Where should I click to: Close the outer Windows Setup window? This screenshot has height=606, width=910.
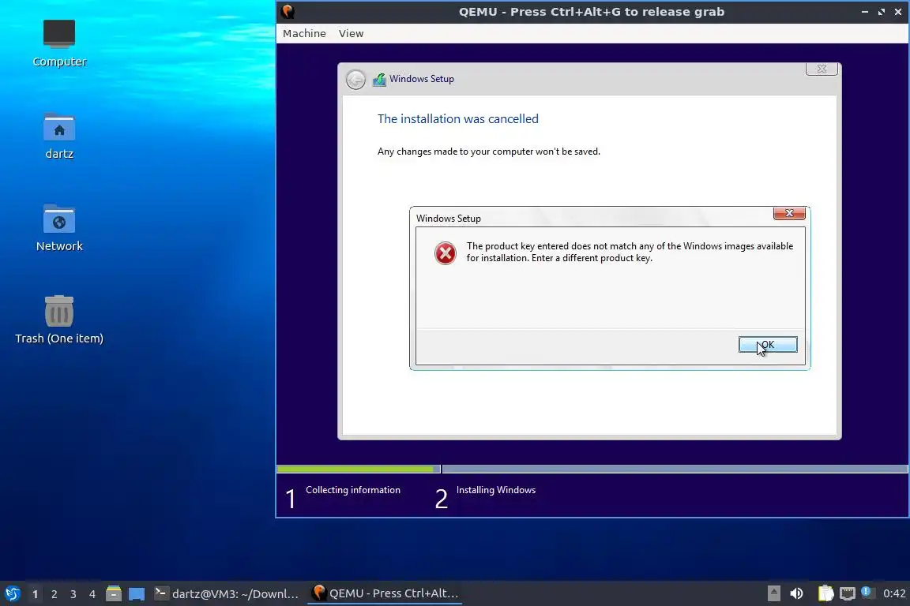coord(822,69)
